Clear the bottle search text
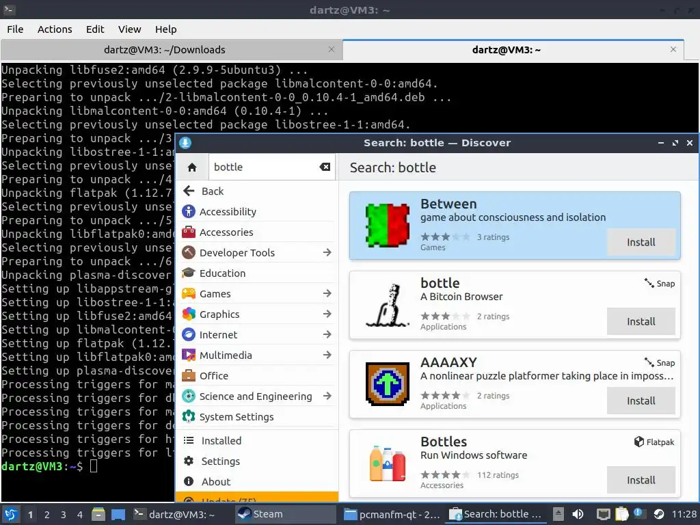The image size is (700, 525). tap(325, 167)
